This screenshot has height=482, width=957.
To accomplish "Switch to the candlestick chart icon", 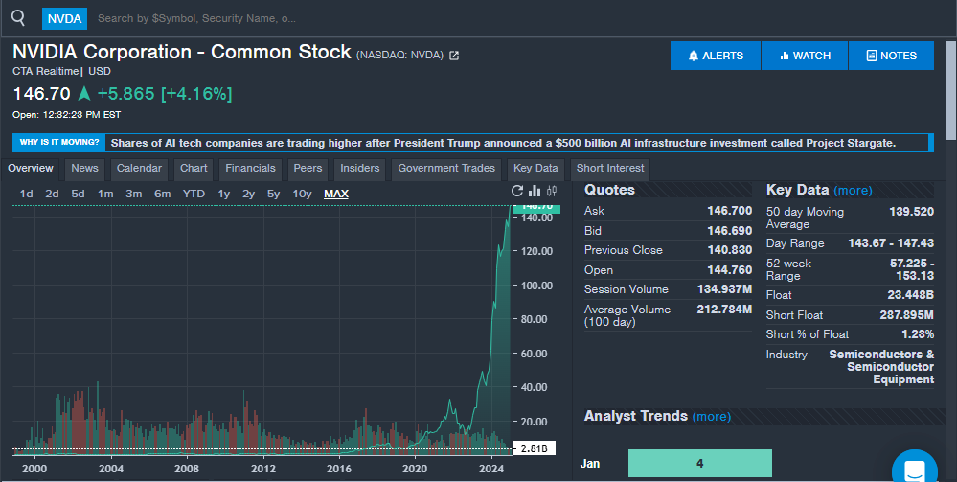I will point(552,192).
